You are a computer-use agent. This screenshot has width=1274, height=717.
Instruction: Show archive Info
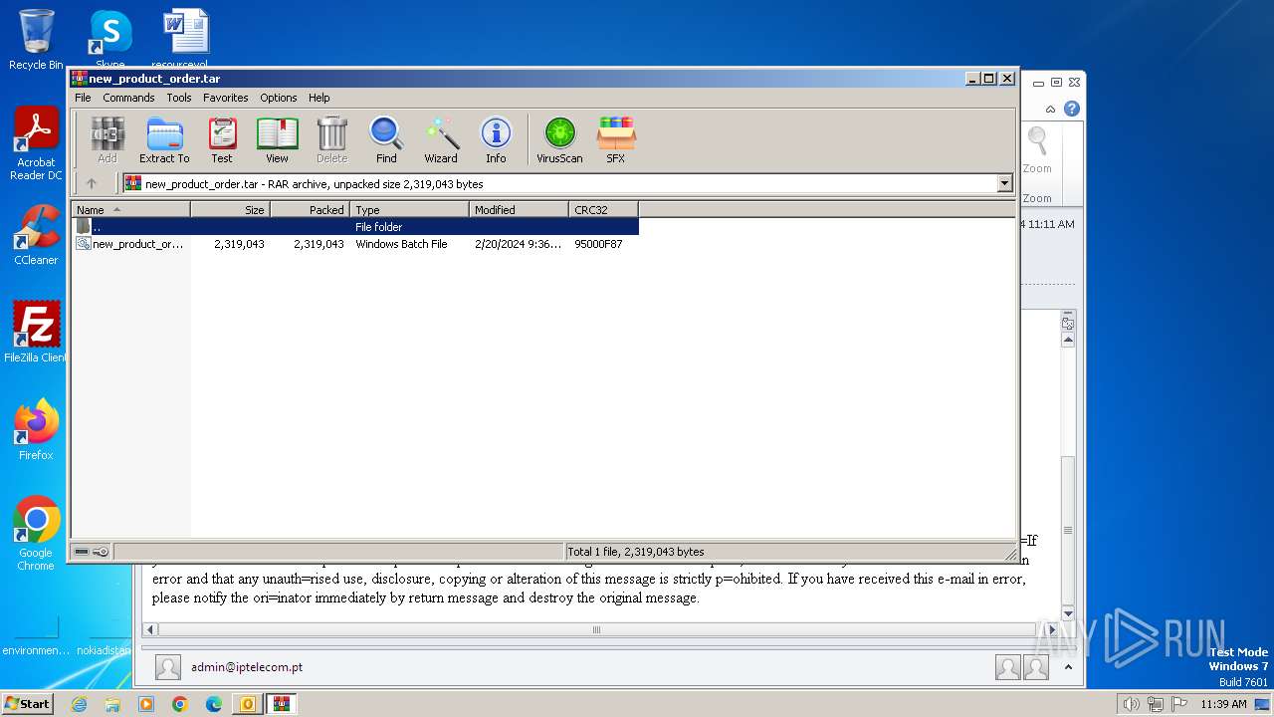pyautogui.click(x=496, y=139)
